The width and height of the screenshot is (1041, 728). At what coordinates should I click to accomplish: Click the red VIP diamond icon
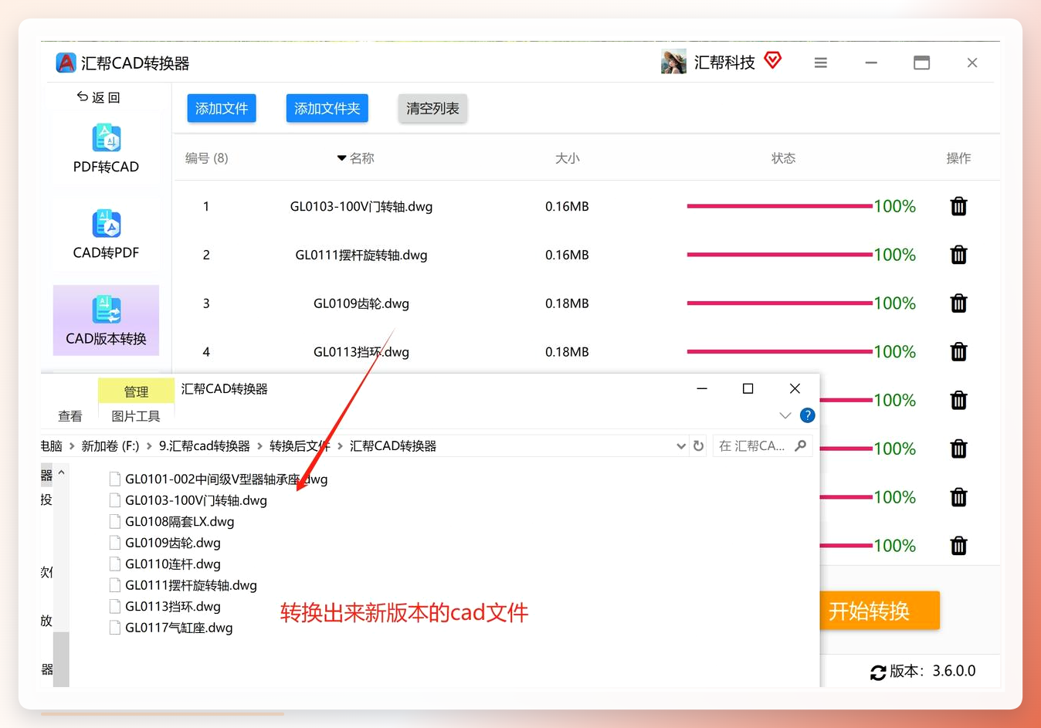pyautogui.click(x=773, y=59)
